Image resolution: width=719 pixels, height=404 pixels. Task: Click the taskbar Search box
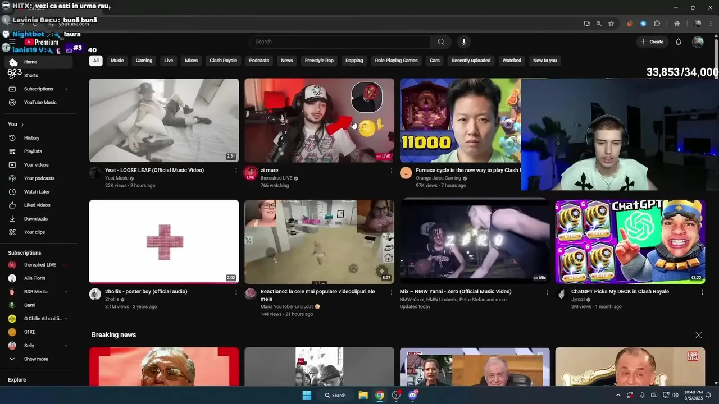click(x=335, y=395)
